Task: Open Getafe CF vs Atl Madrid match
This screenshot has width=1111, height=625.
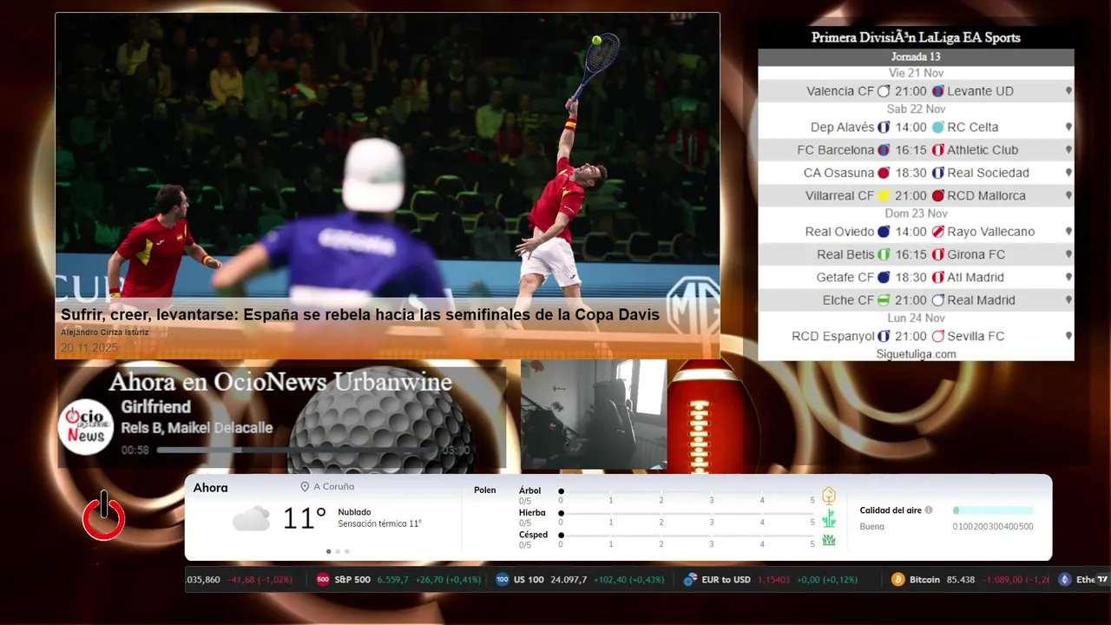Action: [916, 278]
